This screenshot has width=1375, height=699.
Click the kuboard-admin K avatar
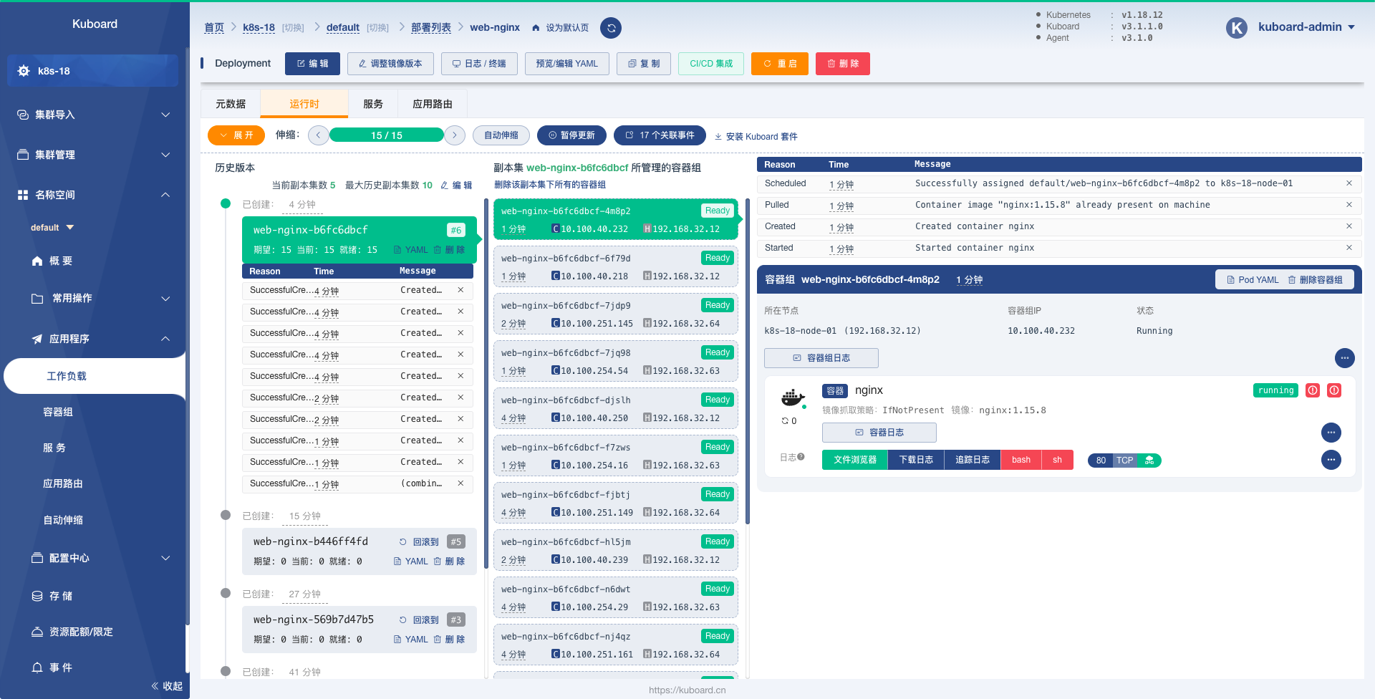(1237, 28)
